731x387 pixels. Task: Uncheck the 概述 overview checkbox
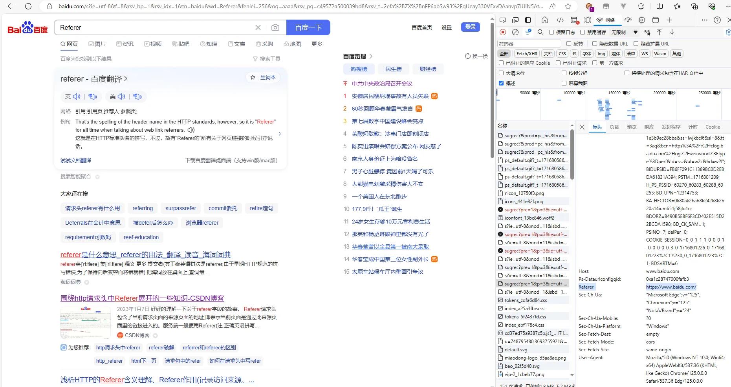click(501, 83)
